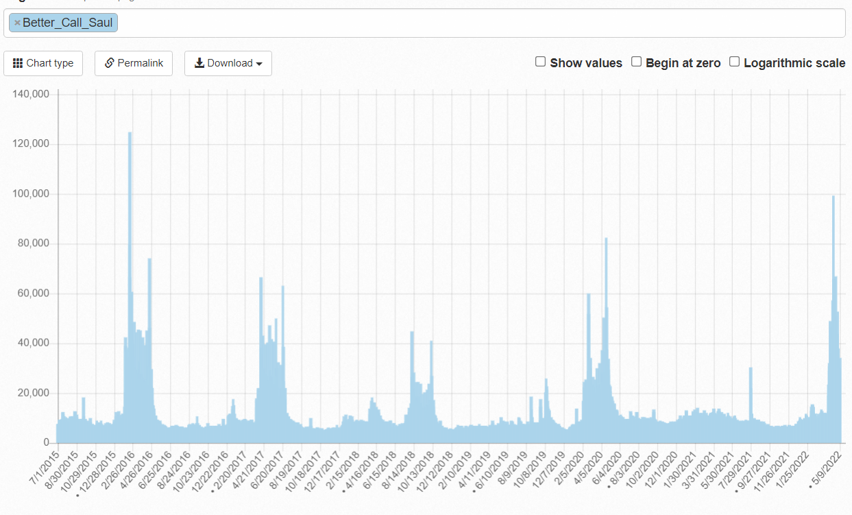
Task: Click the 100,000 y-axis label
Action: pos(32,194)
